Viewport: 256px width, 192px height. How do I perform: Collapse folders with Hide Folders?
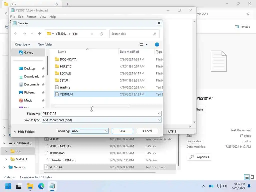click(24, 132)
